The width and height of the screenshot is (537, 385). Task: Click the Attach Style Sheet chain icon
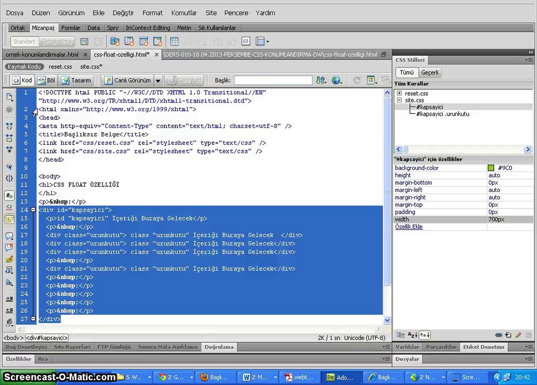point(498,335)
